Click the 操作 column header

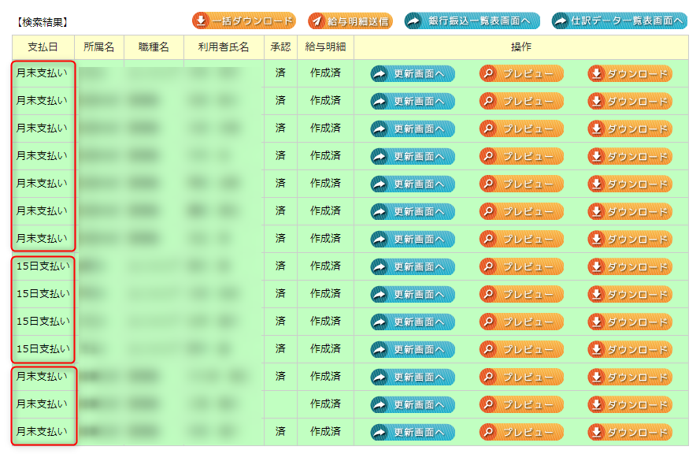click(521, 47)
